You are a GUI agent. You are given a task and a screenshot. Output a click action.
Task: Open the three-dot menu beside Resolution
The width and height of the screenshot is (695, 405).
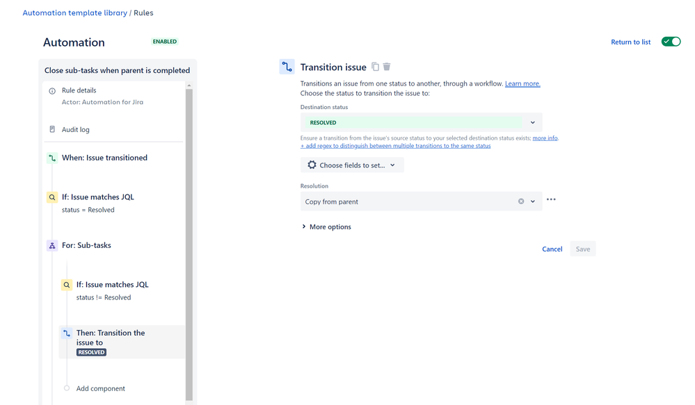[551, 199]
